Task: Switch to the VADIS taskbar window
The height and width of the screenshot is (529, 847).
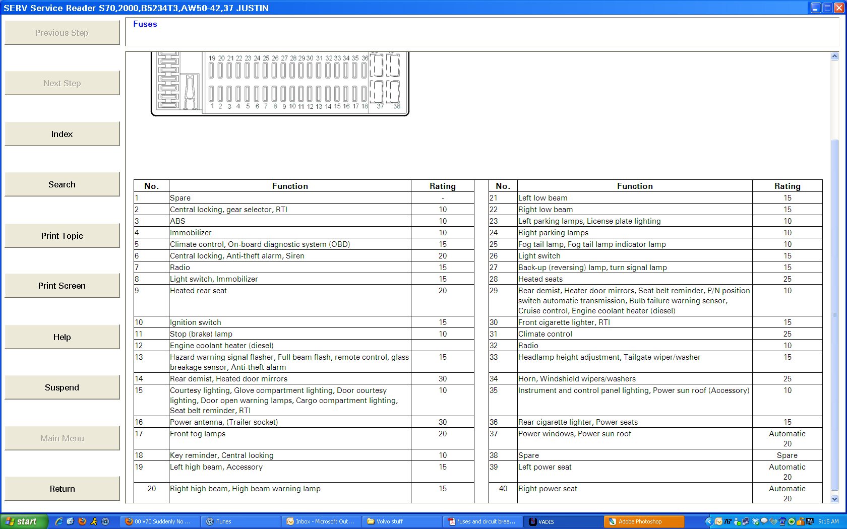Action: 563,521
